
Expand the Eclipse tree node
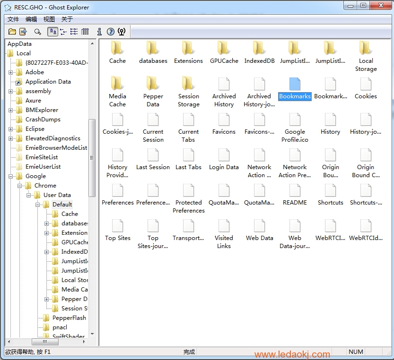[x=10, y=129]
